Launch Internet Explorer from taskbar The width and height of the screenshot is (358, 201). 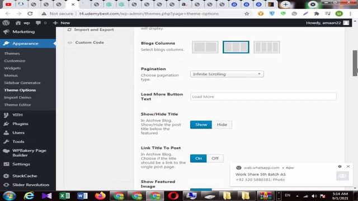pos(29,196)
